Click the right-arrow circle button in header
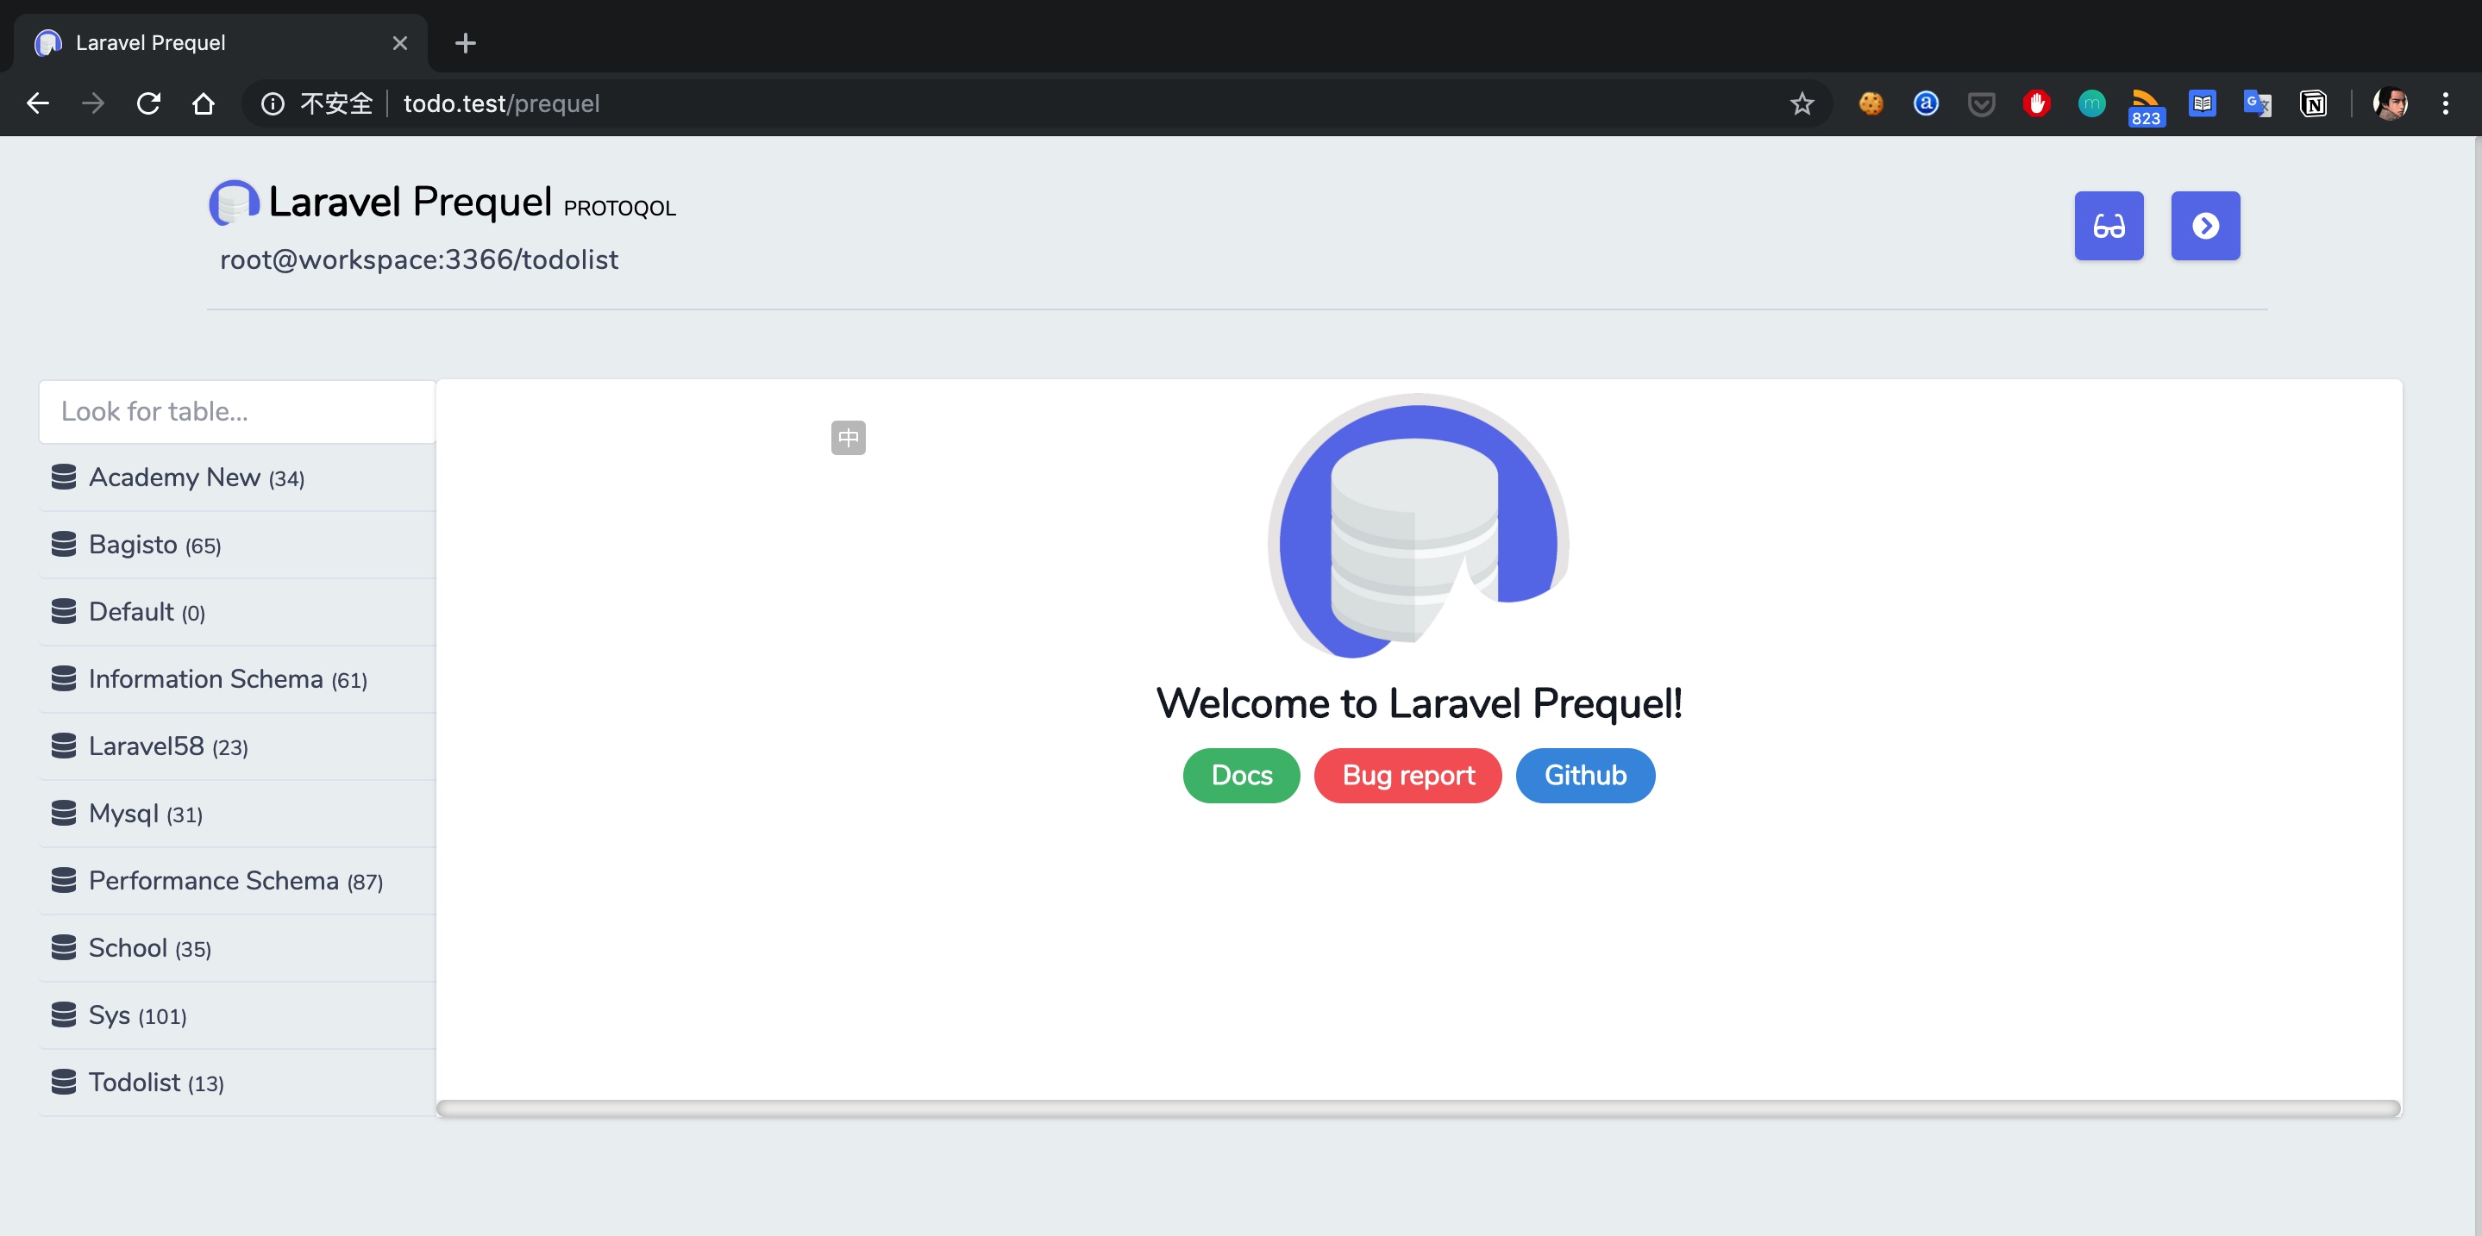This screenshot has height=1236, width=2482. coord(2204,225)
